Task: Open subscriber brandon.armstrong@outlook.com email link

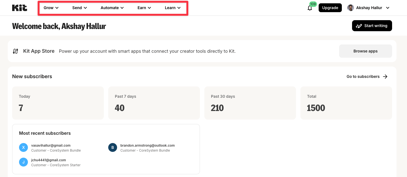Action: [x=147, y=145]
